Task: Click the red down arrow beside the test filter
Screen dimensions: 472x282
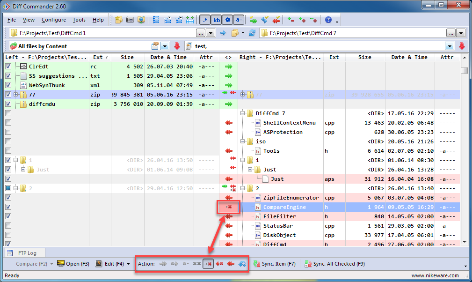Action: point(462,46)
